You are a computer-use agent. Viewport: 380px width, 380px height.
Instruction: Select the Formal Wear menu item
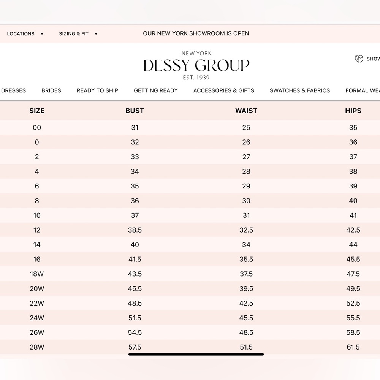point(362,90)
